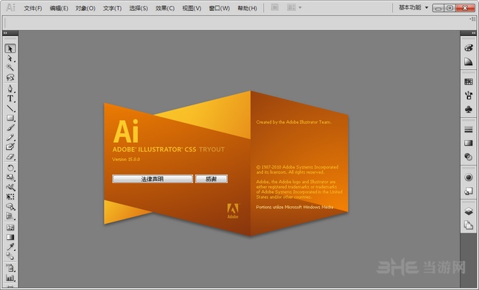
Task: Open the 文件(F) menu
Action: [33, 8]
